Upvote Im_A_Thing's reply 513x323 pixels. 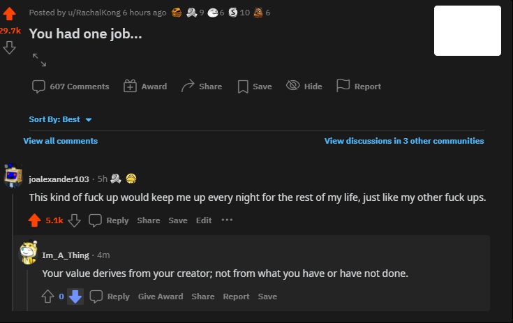pyautogui.click(x=47, y=296)
